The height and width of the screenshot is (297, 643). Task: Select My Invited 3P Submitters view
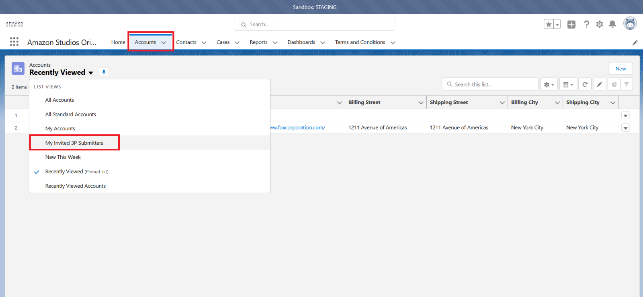pos(149,143)
